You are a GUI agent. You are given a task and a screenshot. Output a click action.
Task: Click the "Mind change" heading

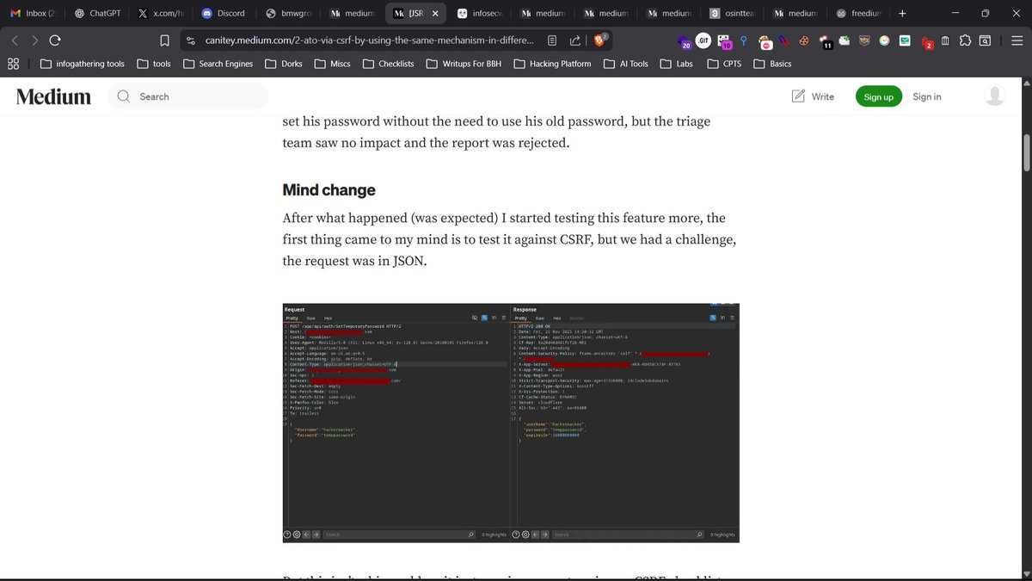click(x=329, y=189)
